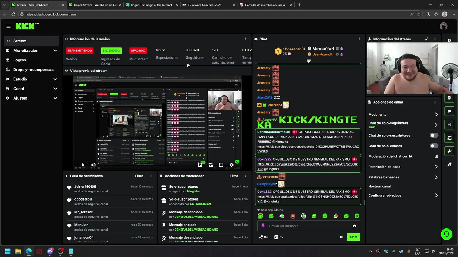Open stream preview settings gear
Screen dimensions: 458x257
click(x=232, y=165)
